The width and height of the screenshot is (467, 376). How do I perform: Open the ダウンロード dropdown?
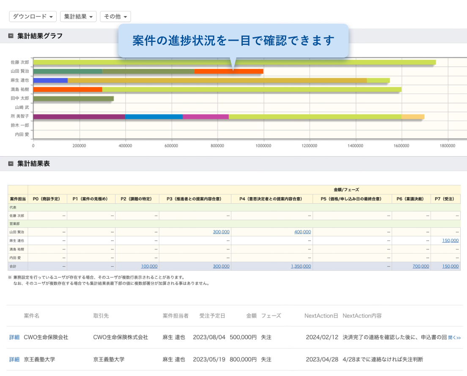pyautogui.click(x=33, y=17)
